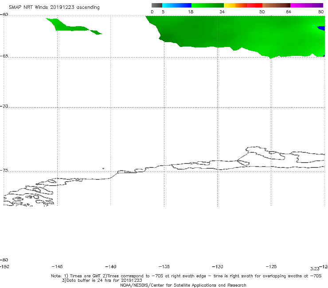Click the green segment of the color bar
Image resolution: width=328 pixels, height=288 pixels.
click(x=207, y=5)
